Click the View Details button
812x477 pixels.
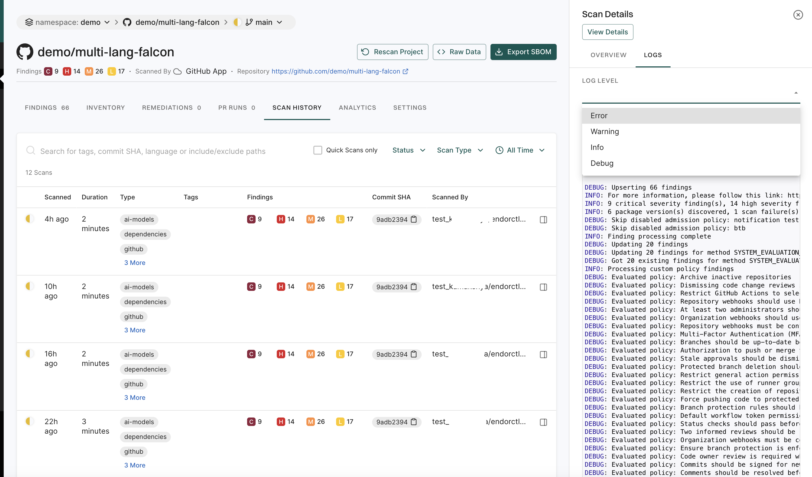coord(607,32)
